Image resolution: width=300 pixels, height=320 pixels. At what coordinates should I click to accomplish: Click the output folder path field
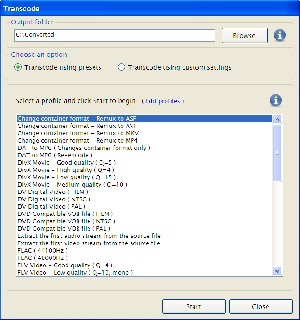tap(114, 35)
